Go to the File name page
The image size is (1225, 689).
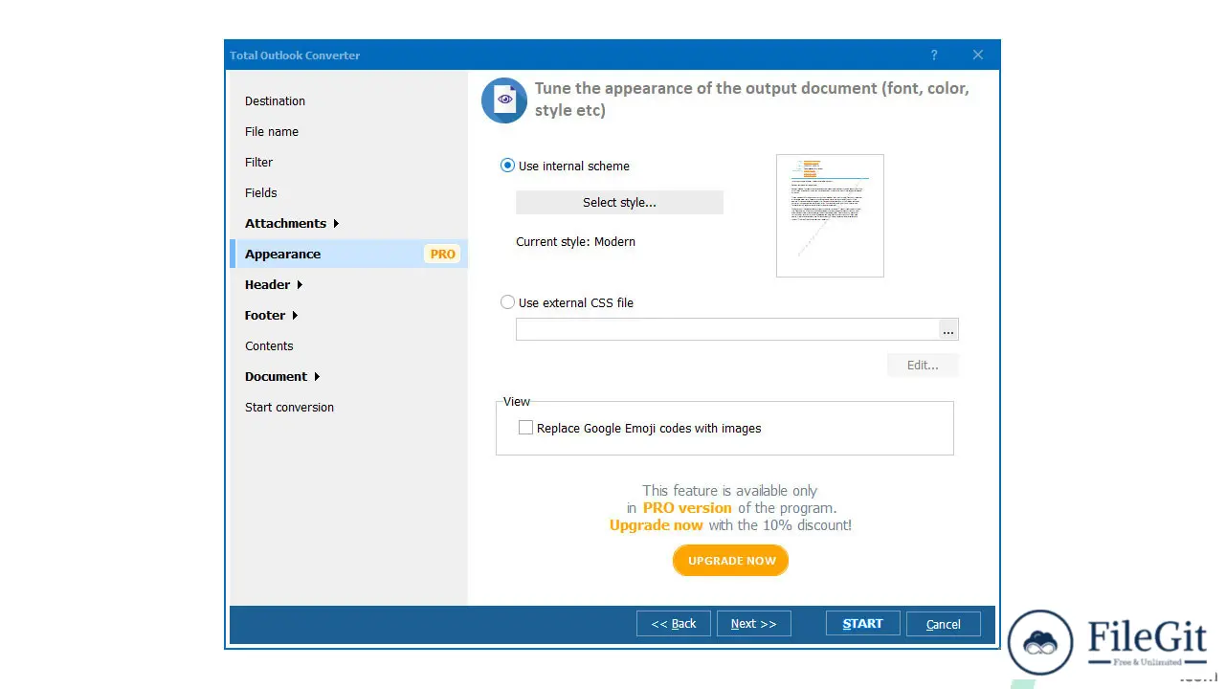272,131
